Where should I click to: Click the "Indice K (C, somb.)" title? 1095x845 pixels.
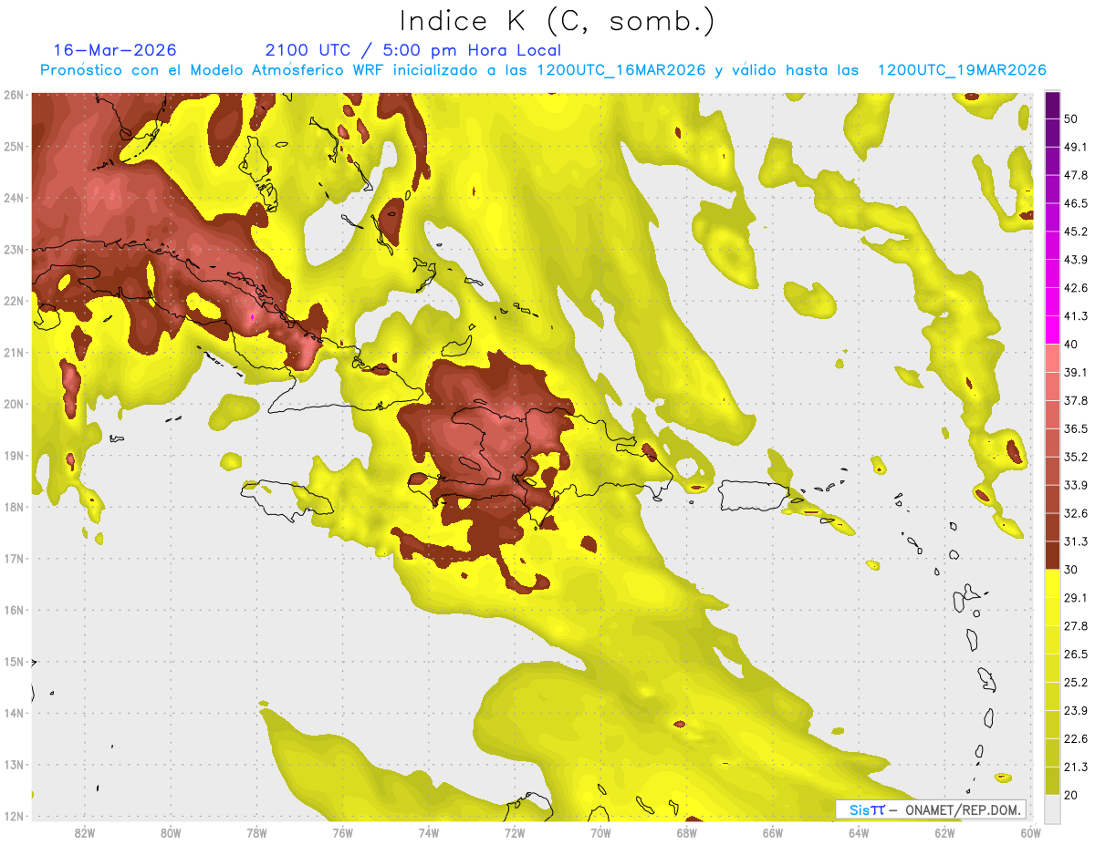[557, 21]
